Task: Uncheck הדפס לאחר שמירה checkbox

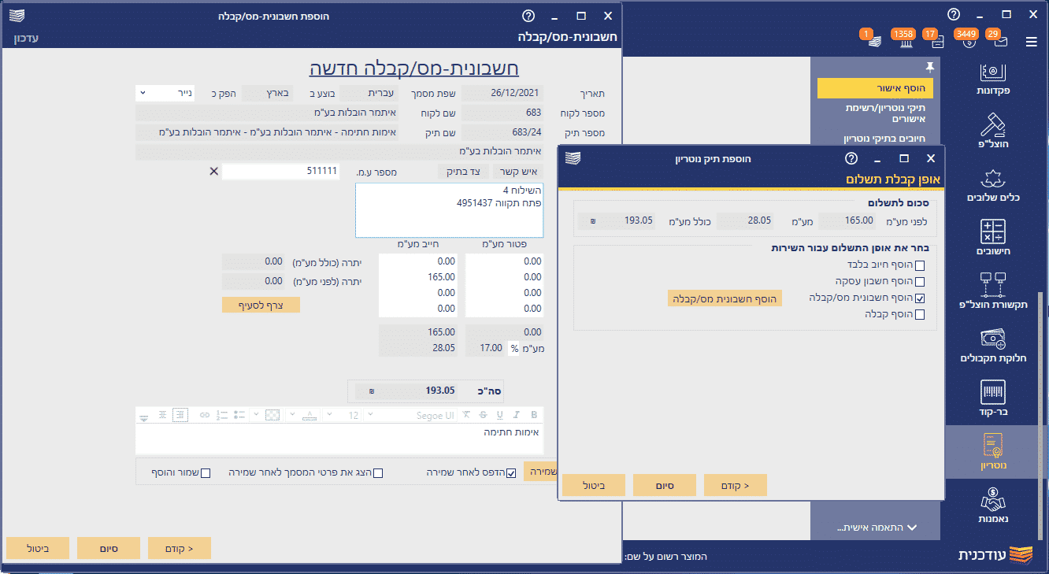Action: 511,473
